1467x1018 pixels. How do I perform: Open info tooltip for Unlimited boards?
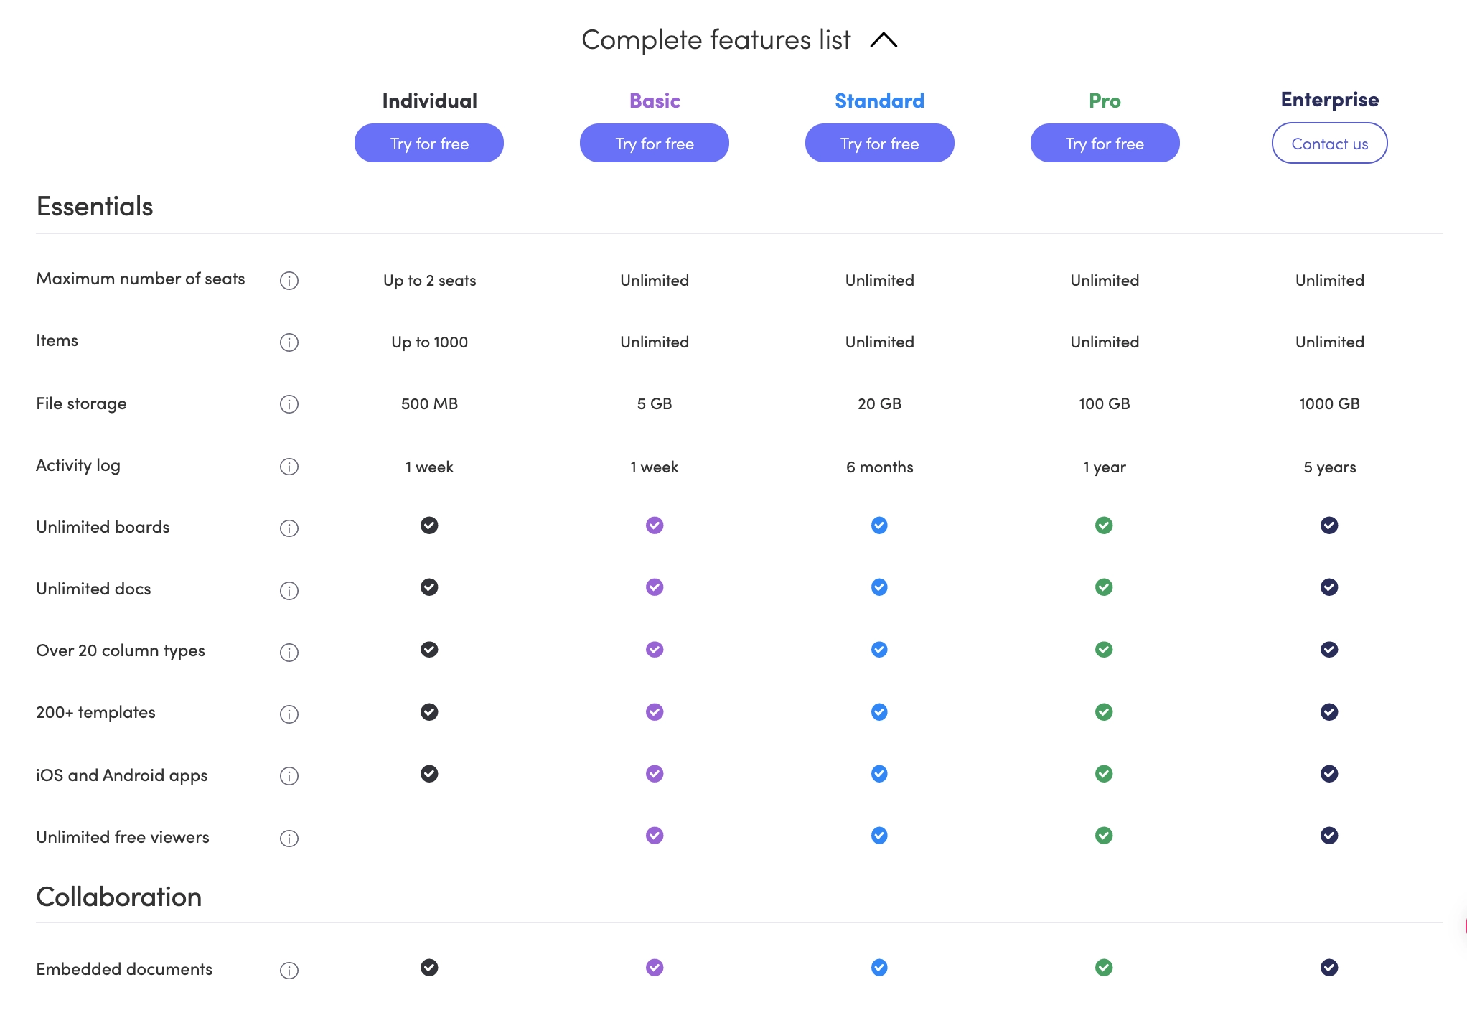click(289, 528)
